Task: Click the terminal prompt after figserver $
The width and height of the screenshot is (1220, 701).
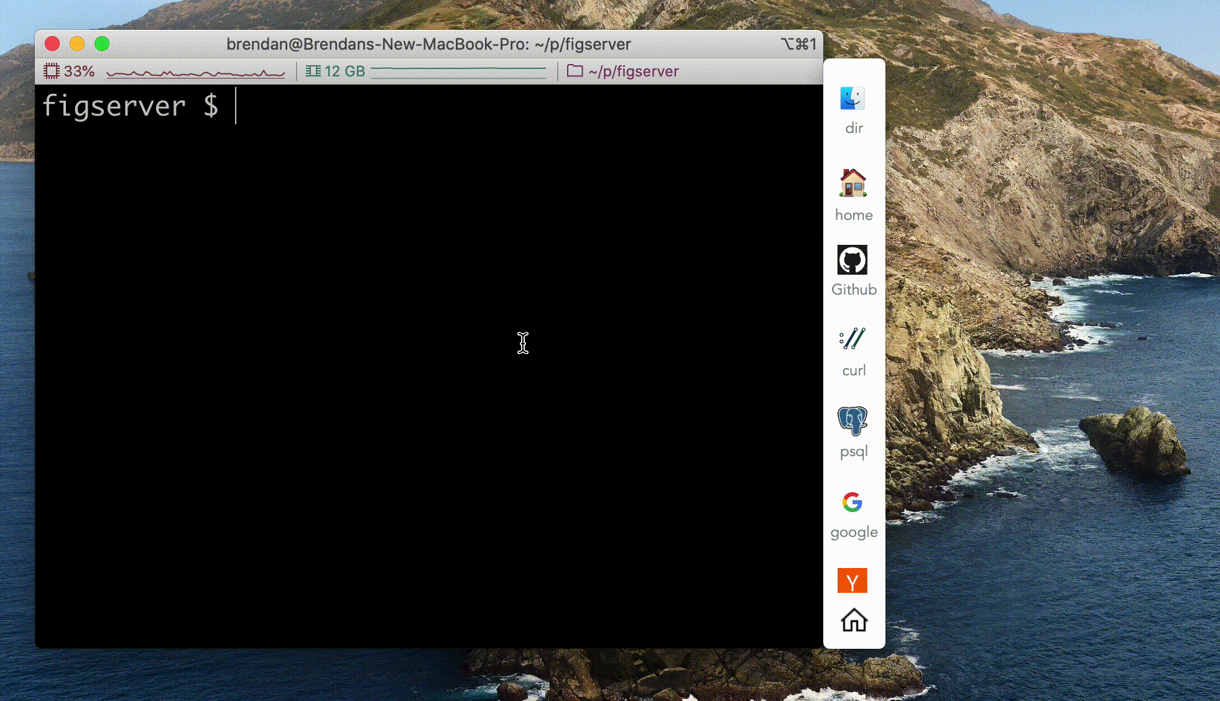Action: 236,107
